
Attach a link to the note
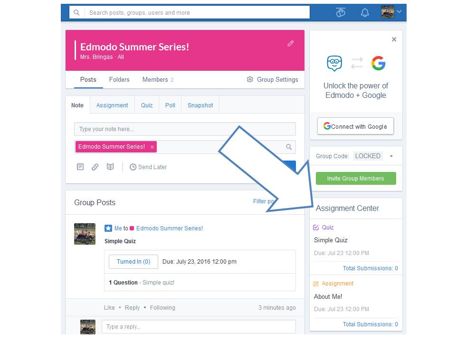click(x=95, y=167)
